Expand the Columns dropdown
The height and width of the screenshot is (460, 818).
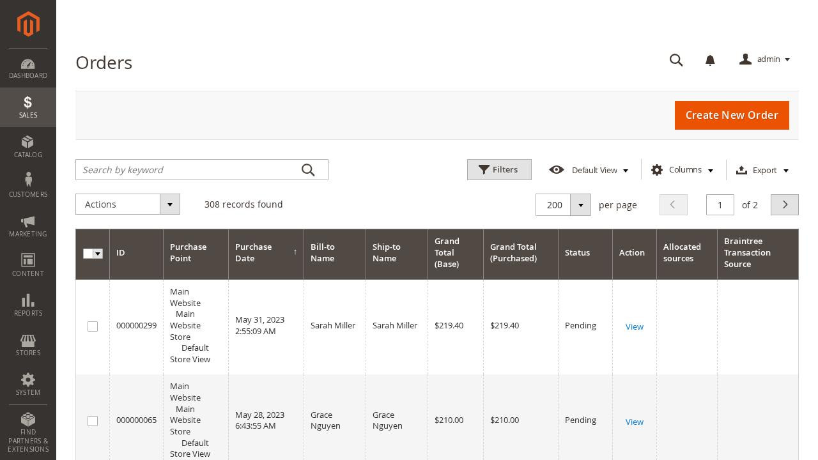(683, 170)
